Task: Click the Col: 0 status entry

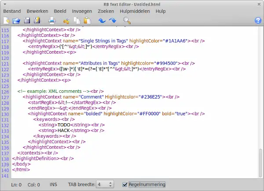Action: coord(34,185)
